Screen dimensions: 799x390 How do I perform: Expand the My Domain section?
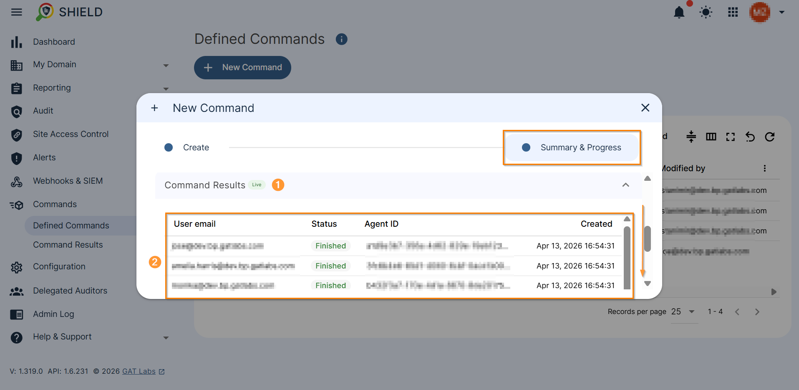[x=166, y=66]
